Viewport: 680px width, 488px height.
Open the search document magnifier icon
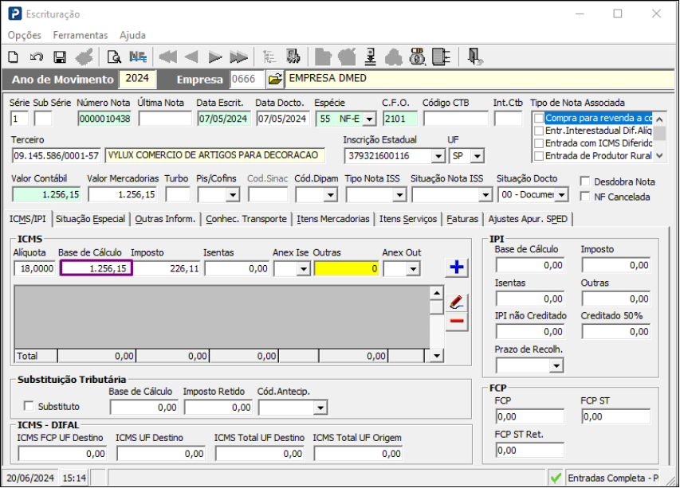coord(114,57)
